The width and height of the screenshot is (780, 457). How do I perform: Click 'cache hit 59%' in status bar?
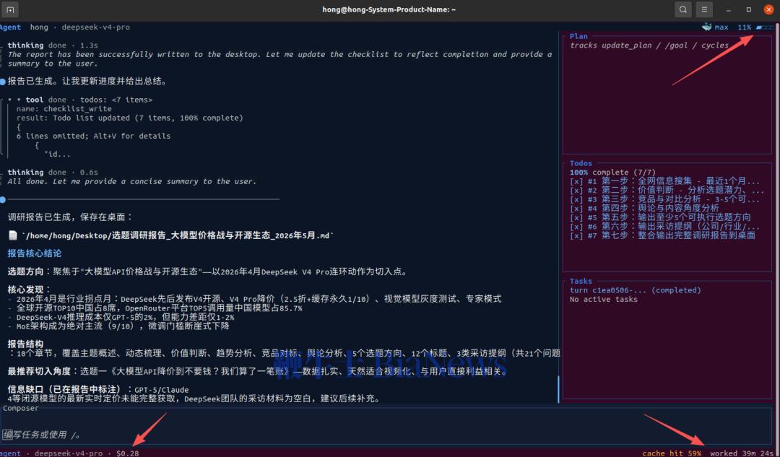[672, 453]
